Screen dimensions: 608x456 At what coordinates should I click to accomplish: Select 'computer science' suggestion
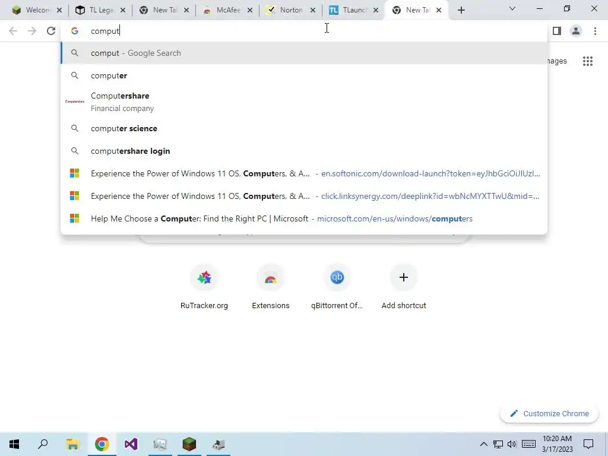tap(304, 128)
